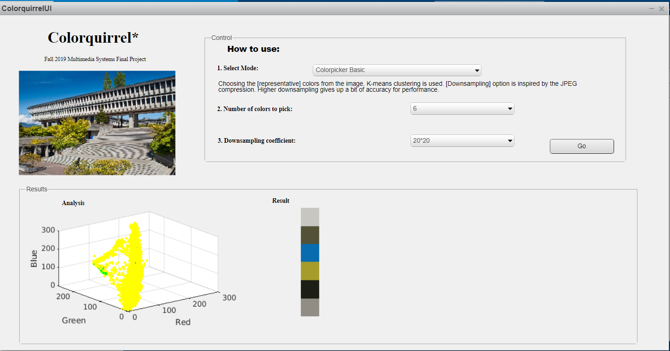The image size is (670, 351).
Task: Close the ColorquirrelUI window
Action: click(x=661, y=9)
